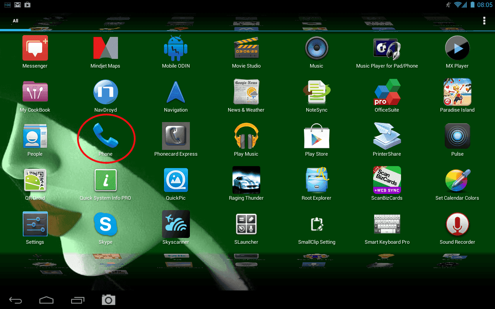Image resolution: width=495 pixels, height=309 pixels.
Task: Open the Settings app
Action: point(35,224)
